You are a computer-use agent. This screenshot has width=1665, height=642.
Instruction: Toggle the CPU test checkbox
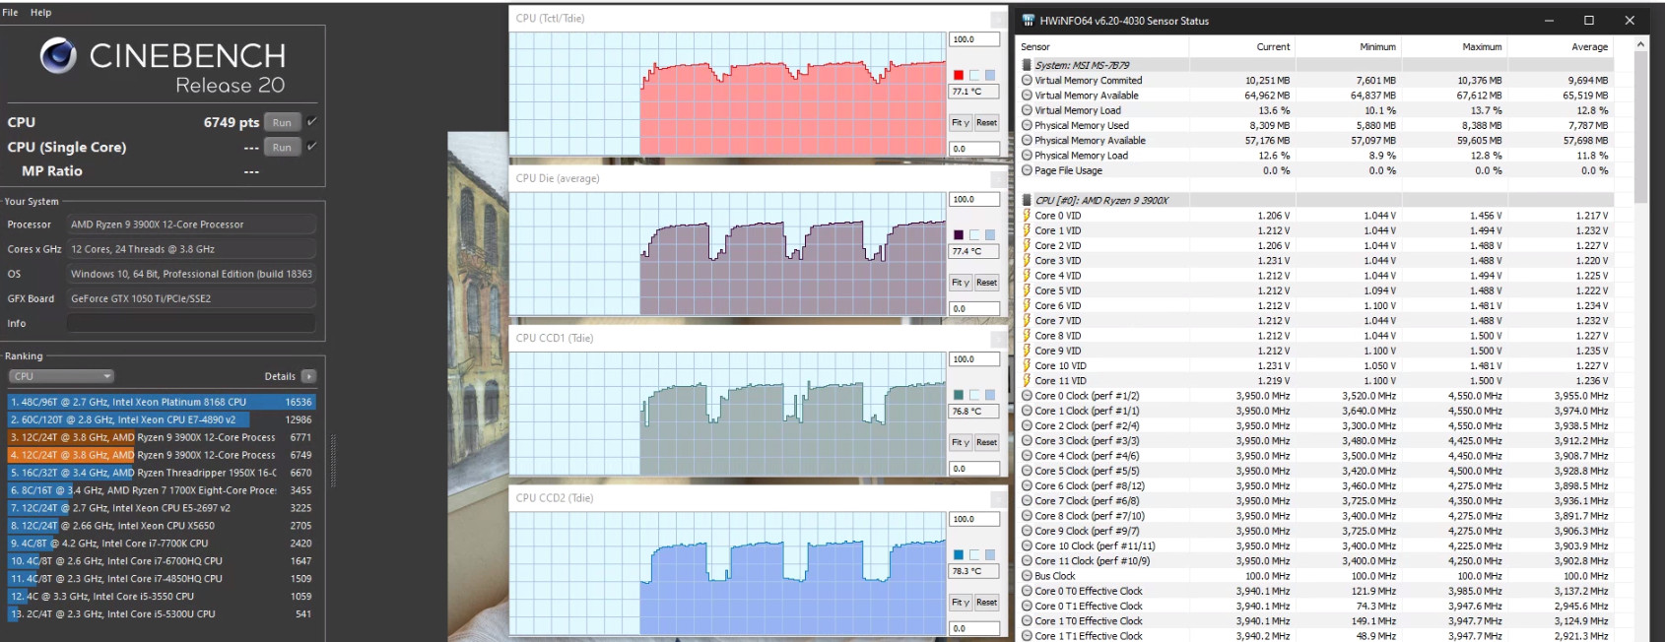pos(311,122)
